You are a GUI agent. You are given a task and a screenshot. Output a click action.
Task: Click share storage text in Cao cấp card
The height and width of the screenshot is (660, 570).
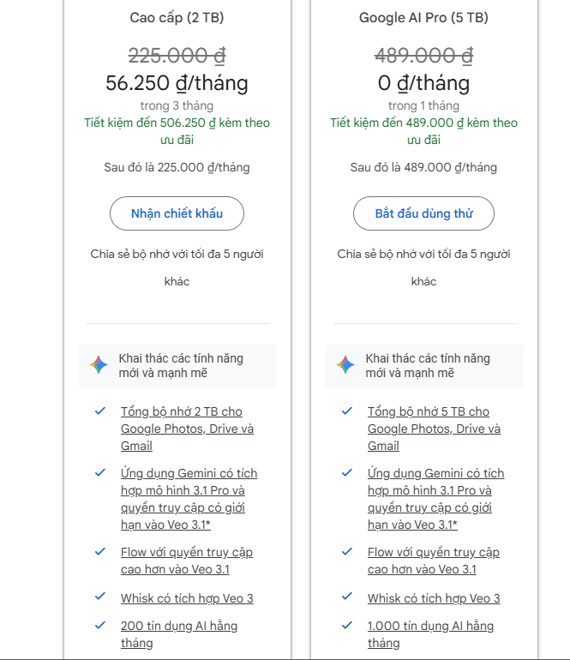[x=177, y=267]
